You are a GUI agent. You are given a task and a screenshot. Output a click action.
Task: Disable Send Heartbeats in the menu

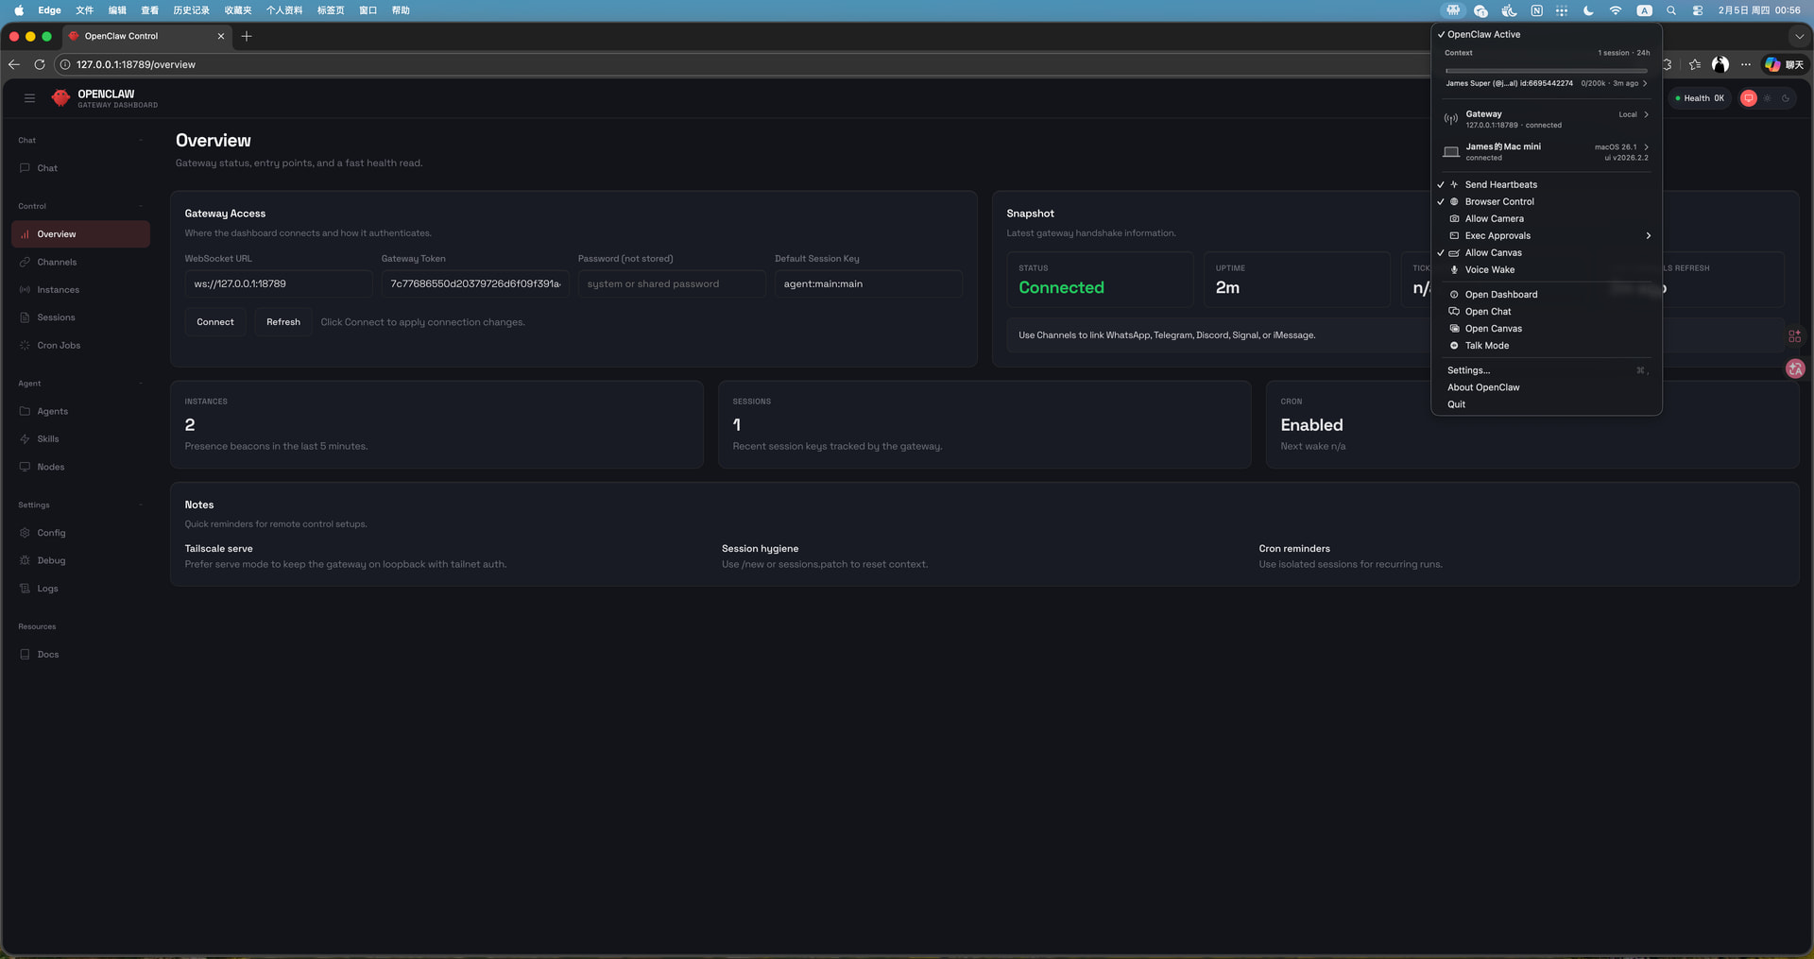coord(1500,185)
